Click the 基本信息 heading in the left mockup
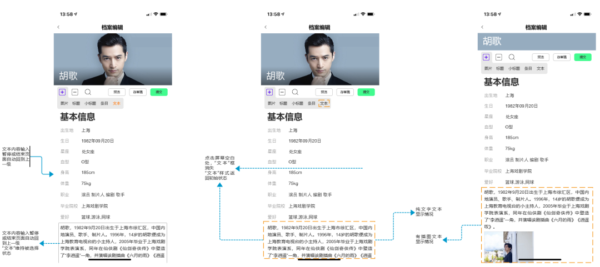600x267 pixels. pyautogui.click(x=78, y=117)
